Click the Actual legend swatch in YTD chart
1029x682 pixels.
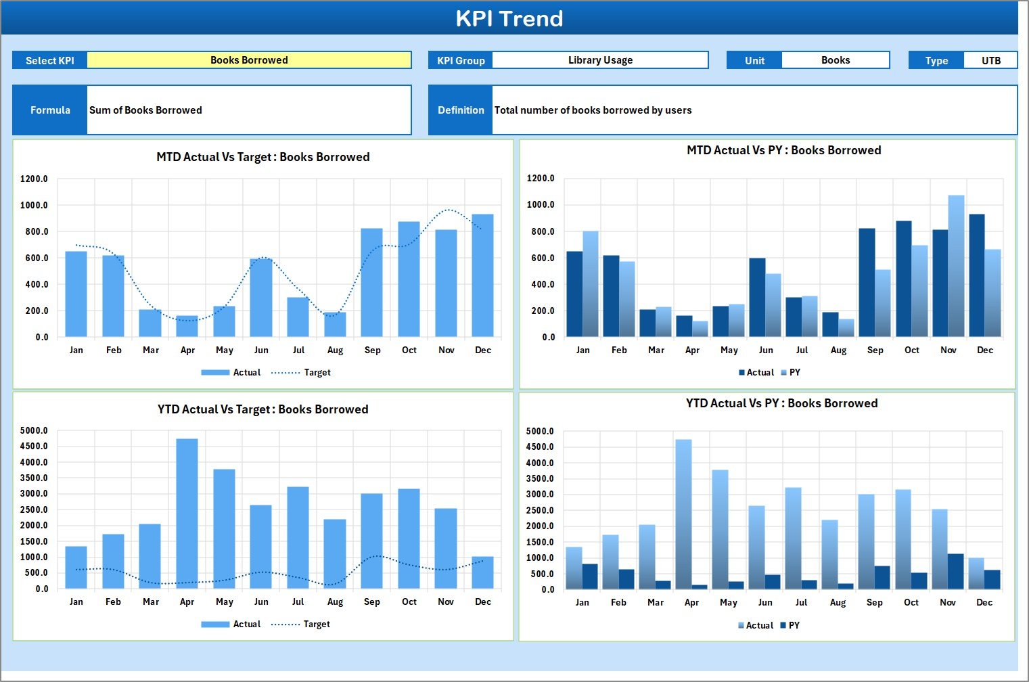tap(214, 624)
